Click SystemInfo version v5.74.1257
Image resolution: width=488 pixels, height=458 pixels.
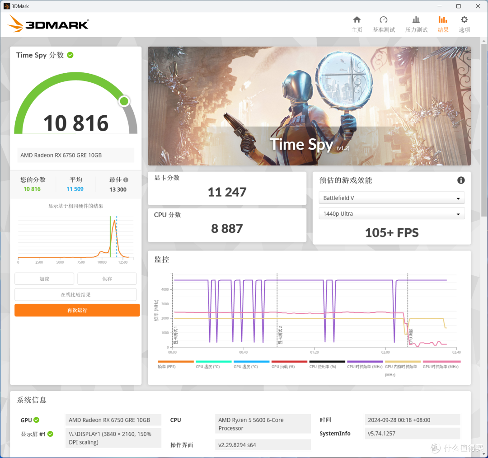pyautogui.click(x=413, y=434)
